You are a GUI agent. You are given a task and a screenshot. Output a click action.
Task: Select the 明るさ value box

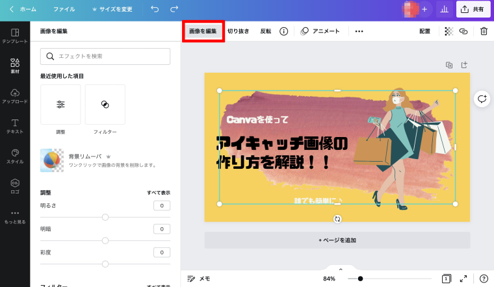pyautogui.click(x=162, y=205)
